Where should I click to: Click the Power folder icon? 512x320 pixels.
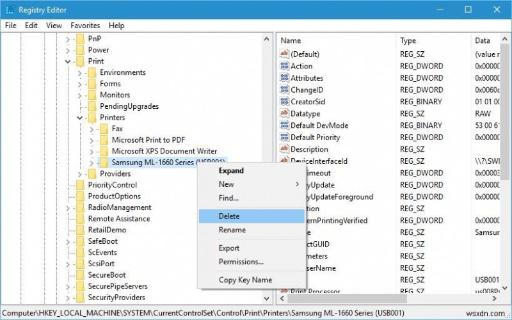[x=81, y=50]
